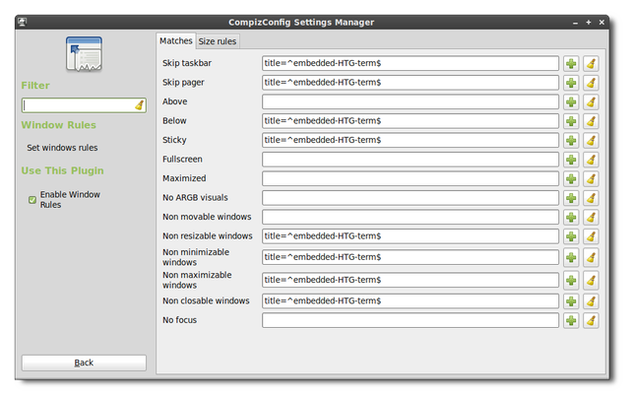Click the empty No ARGB visuals field

pyautogui.click(x=410, y=198)
